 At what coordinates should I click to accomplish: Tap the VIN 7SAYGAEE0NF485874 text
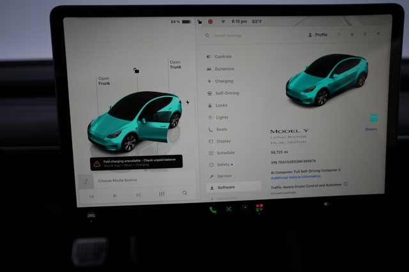[x=293, y=162]
